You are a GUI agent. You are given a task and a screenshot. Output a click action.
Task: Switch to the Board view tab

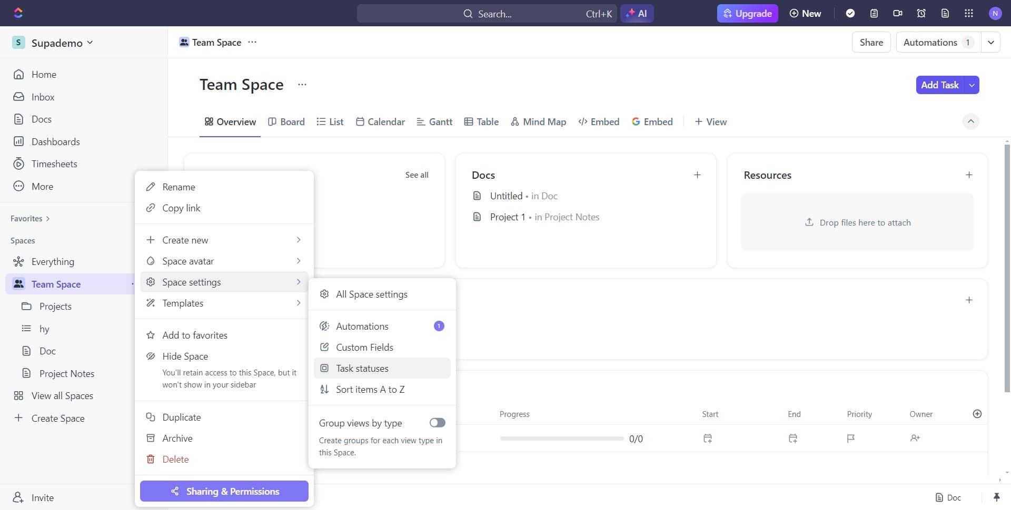pyautogui.click(x=286, y=121)
